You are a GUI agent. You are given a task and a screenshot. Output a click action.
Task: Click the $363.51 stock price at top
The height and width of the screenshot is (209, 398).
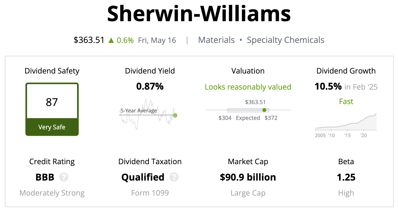[x=89, y=40]
